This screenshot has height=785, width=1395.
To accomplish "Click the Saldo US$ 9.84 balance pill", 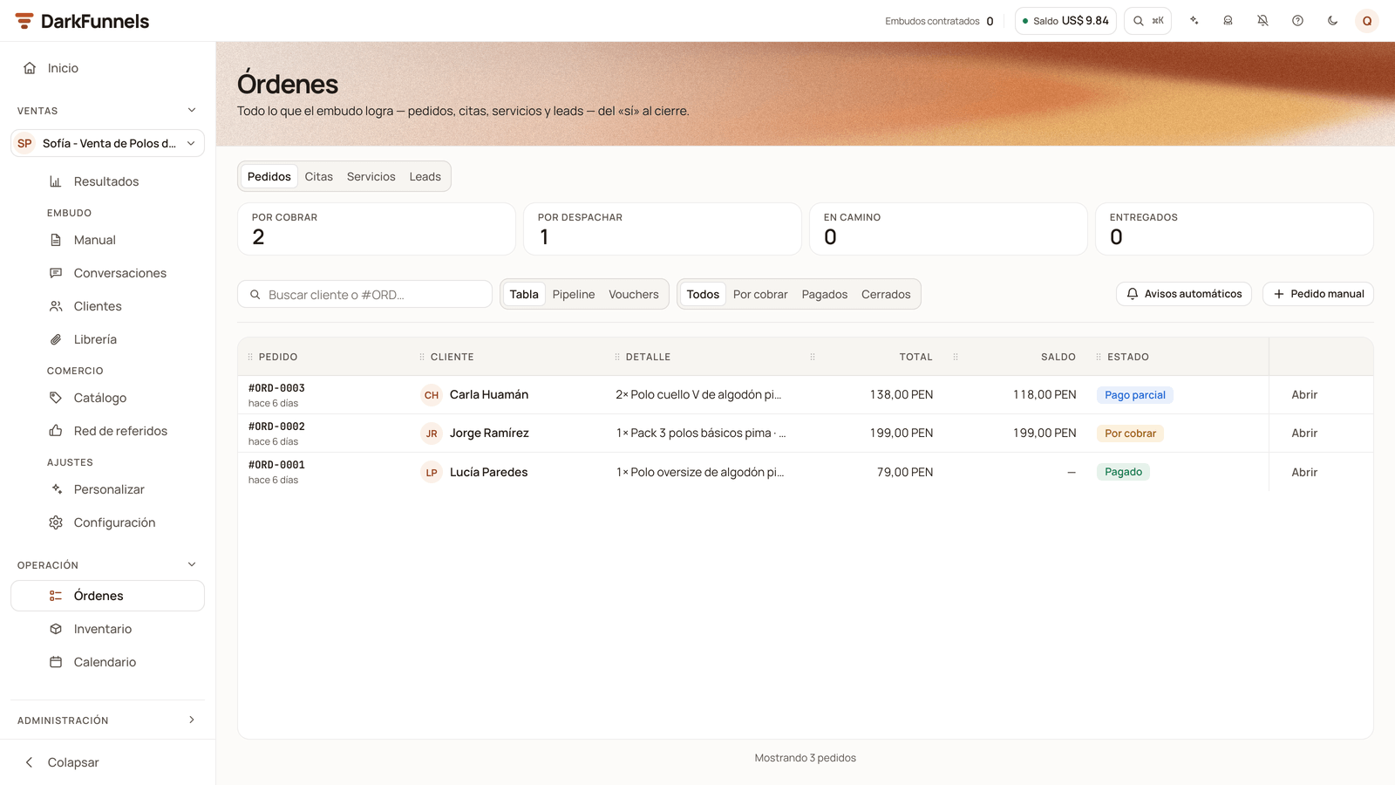I will tap(1065, 21).
